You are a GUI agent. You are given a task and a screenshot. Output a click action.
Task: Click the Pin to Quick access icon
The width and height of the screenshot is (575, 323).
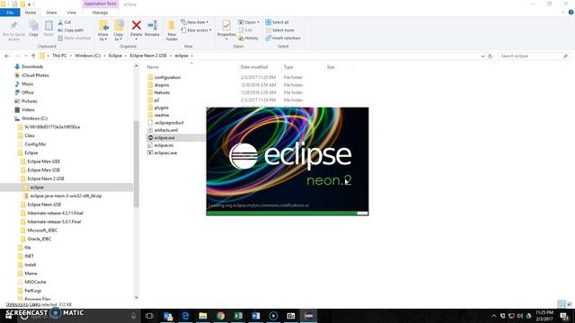13,26
